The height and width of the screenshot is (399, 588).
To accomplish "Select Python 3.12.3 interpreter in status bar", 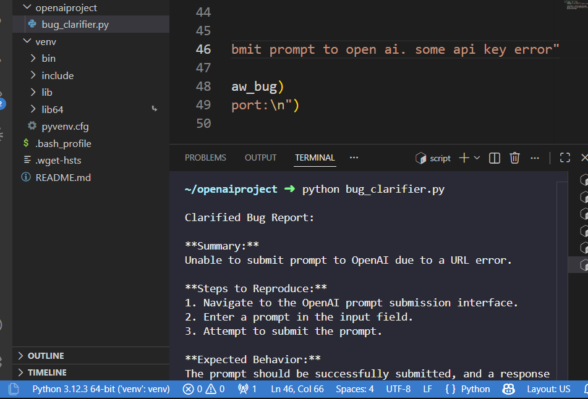I will point(101,389).
